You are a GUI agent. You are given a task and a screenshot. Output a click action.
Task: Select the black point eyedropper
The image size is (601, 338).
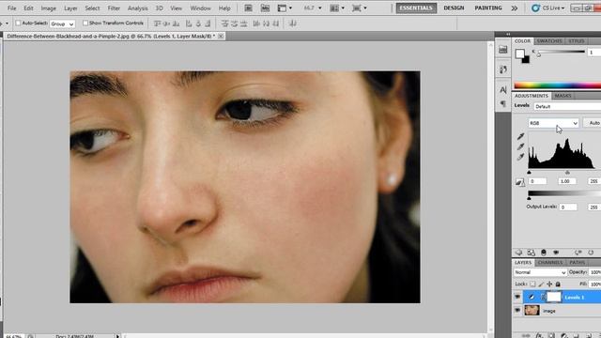[520, 136]
